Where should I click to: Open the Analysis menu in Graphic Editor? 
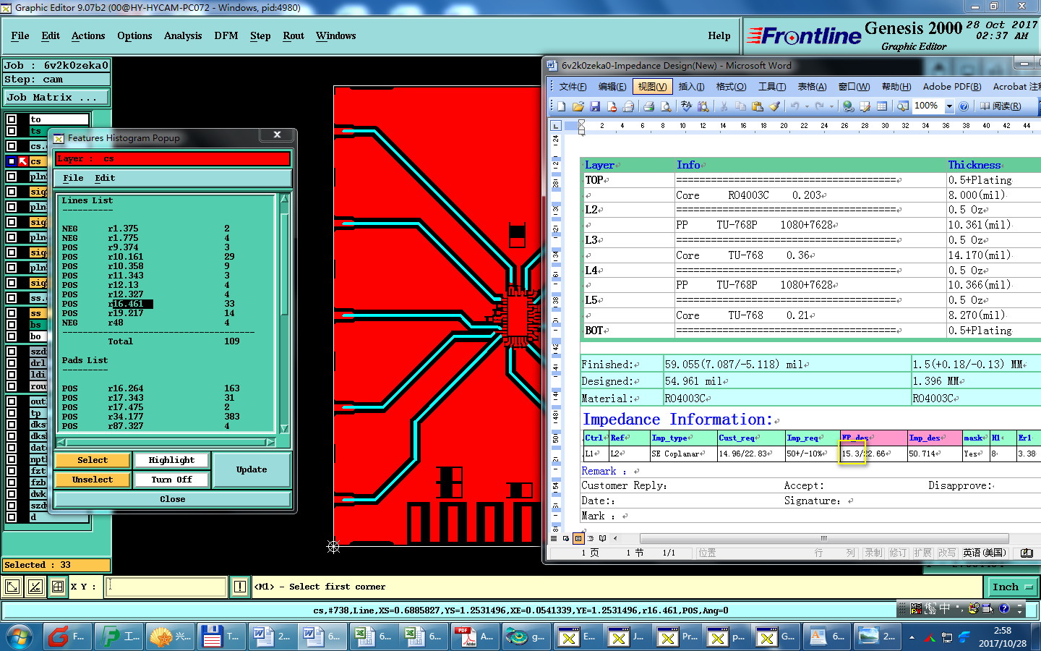[x=183, y=35]
